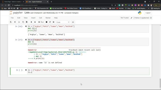Go forward in browser history
The height and width of the screenshot is (90, 161).
(x=6, y=5)
